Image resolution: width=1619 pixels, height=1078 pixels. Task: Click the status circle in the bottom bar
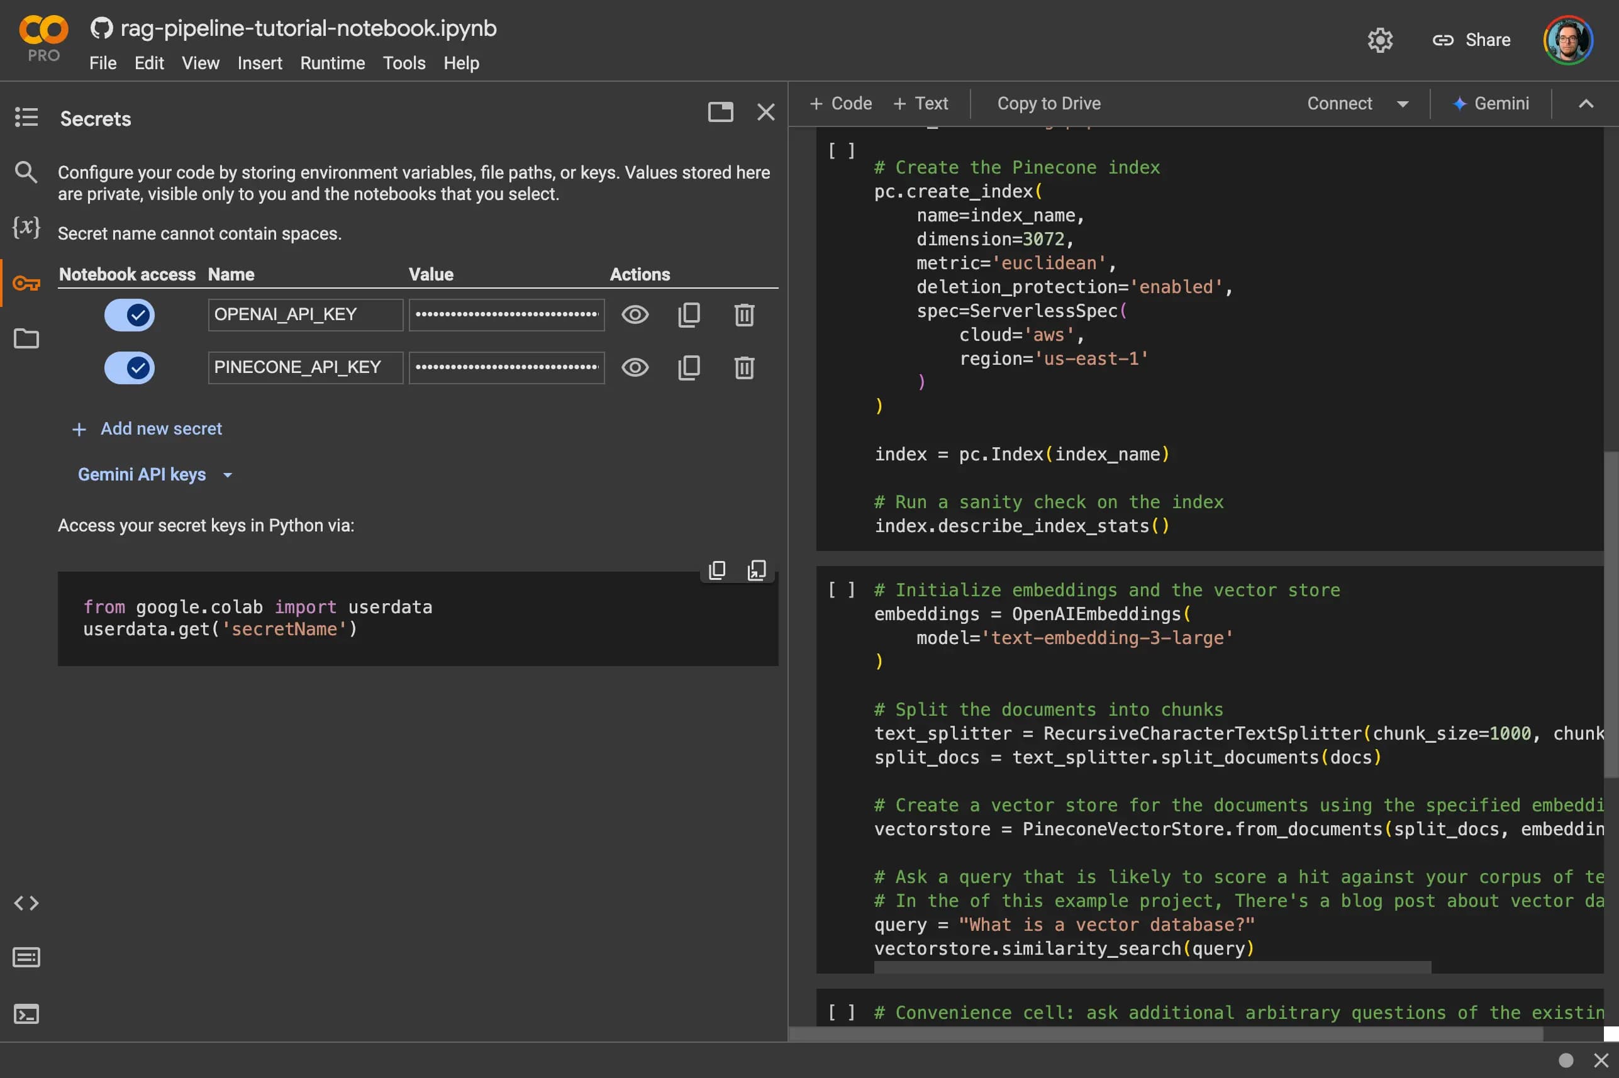tap(1566, 1060)
